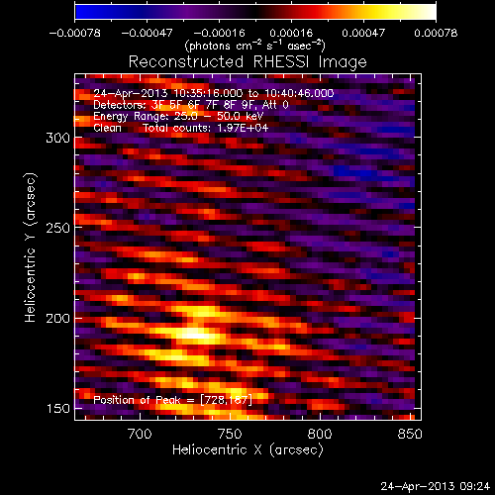Click the colorbar value "0.00078"
This screenshot has width=495, height=495.
(x=436, y=33)
